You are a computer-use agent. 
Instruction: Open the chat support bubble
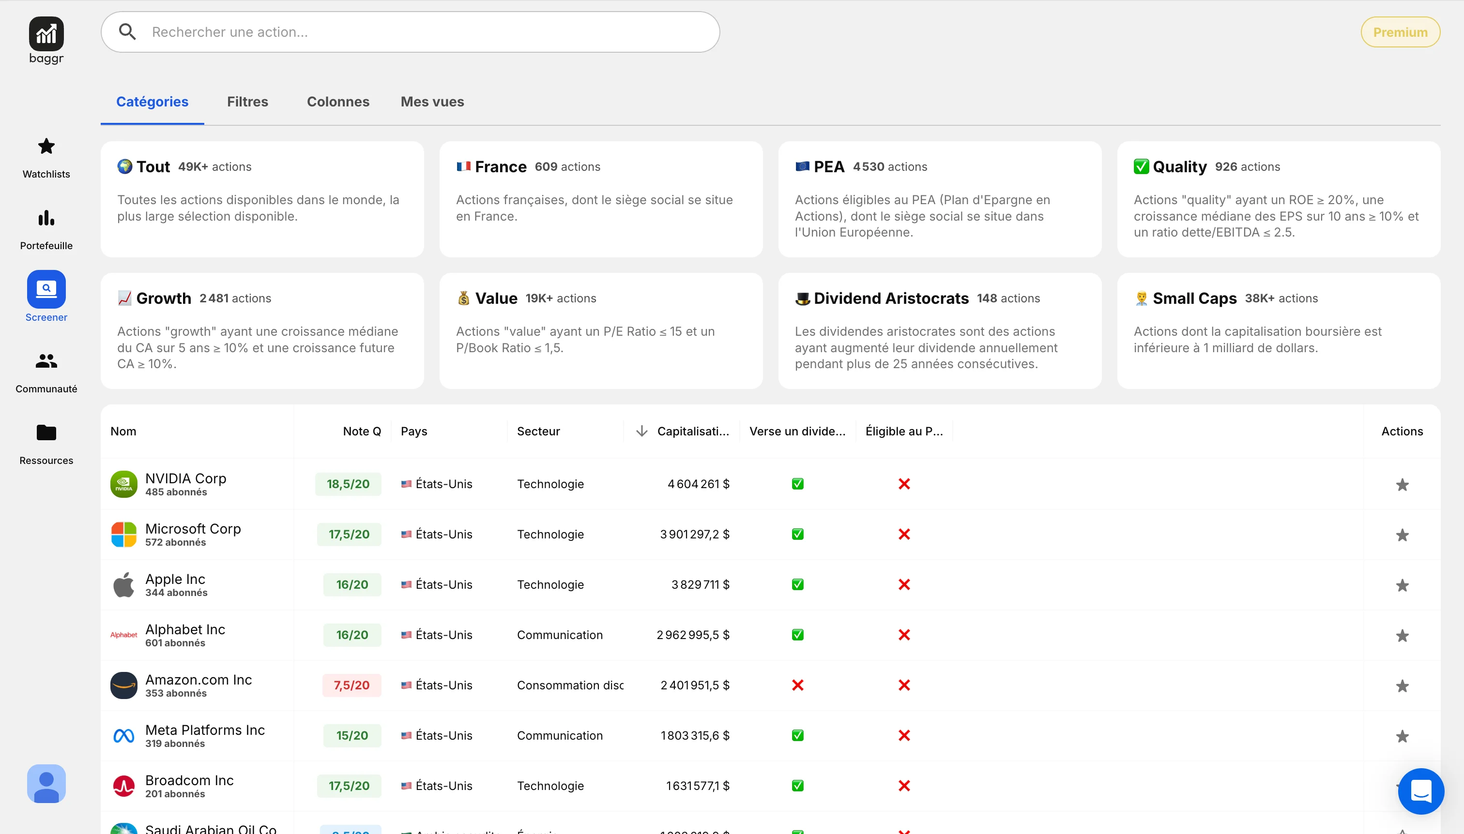(1420, 791)
